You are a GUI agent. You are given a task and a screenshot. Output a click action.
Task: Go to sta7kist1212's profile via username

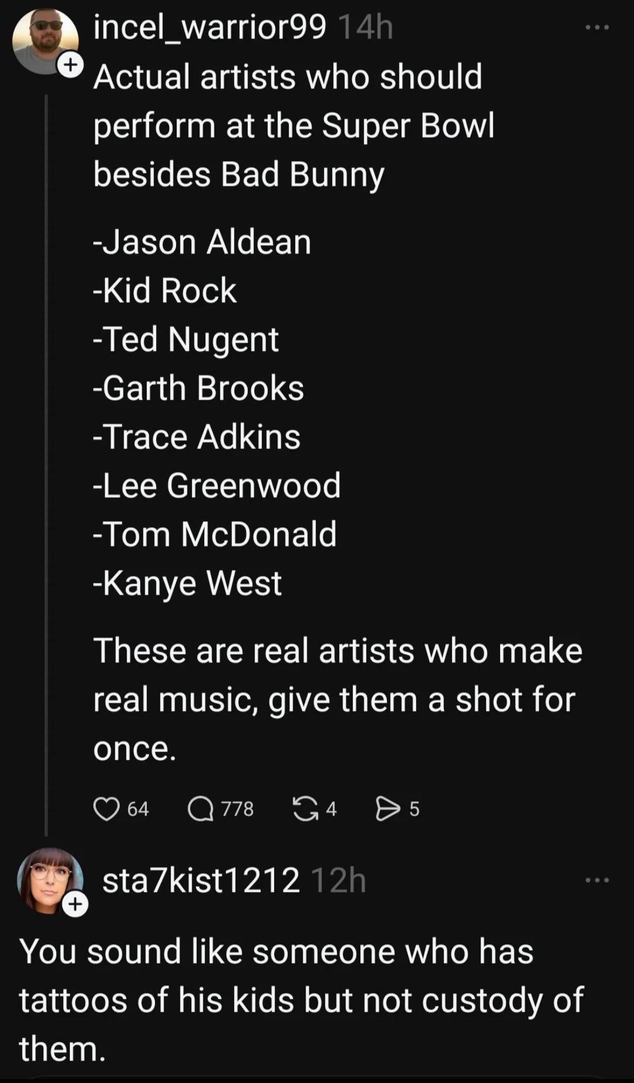(200, 880)
